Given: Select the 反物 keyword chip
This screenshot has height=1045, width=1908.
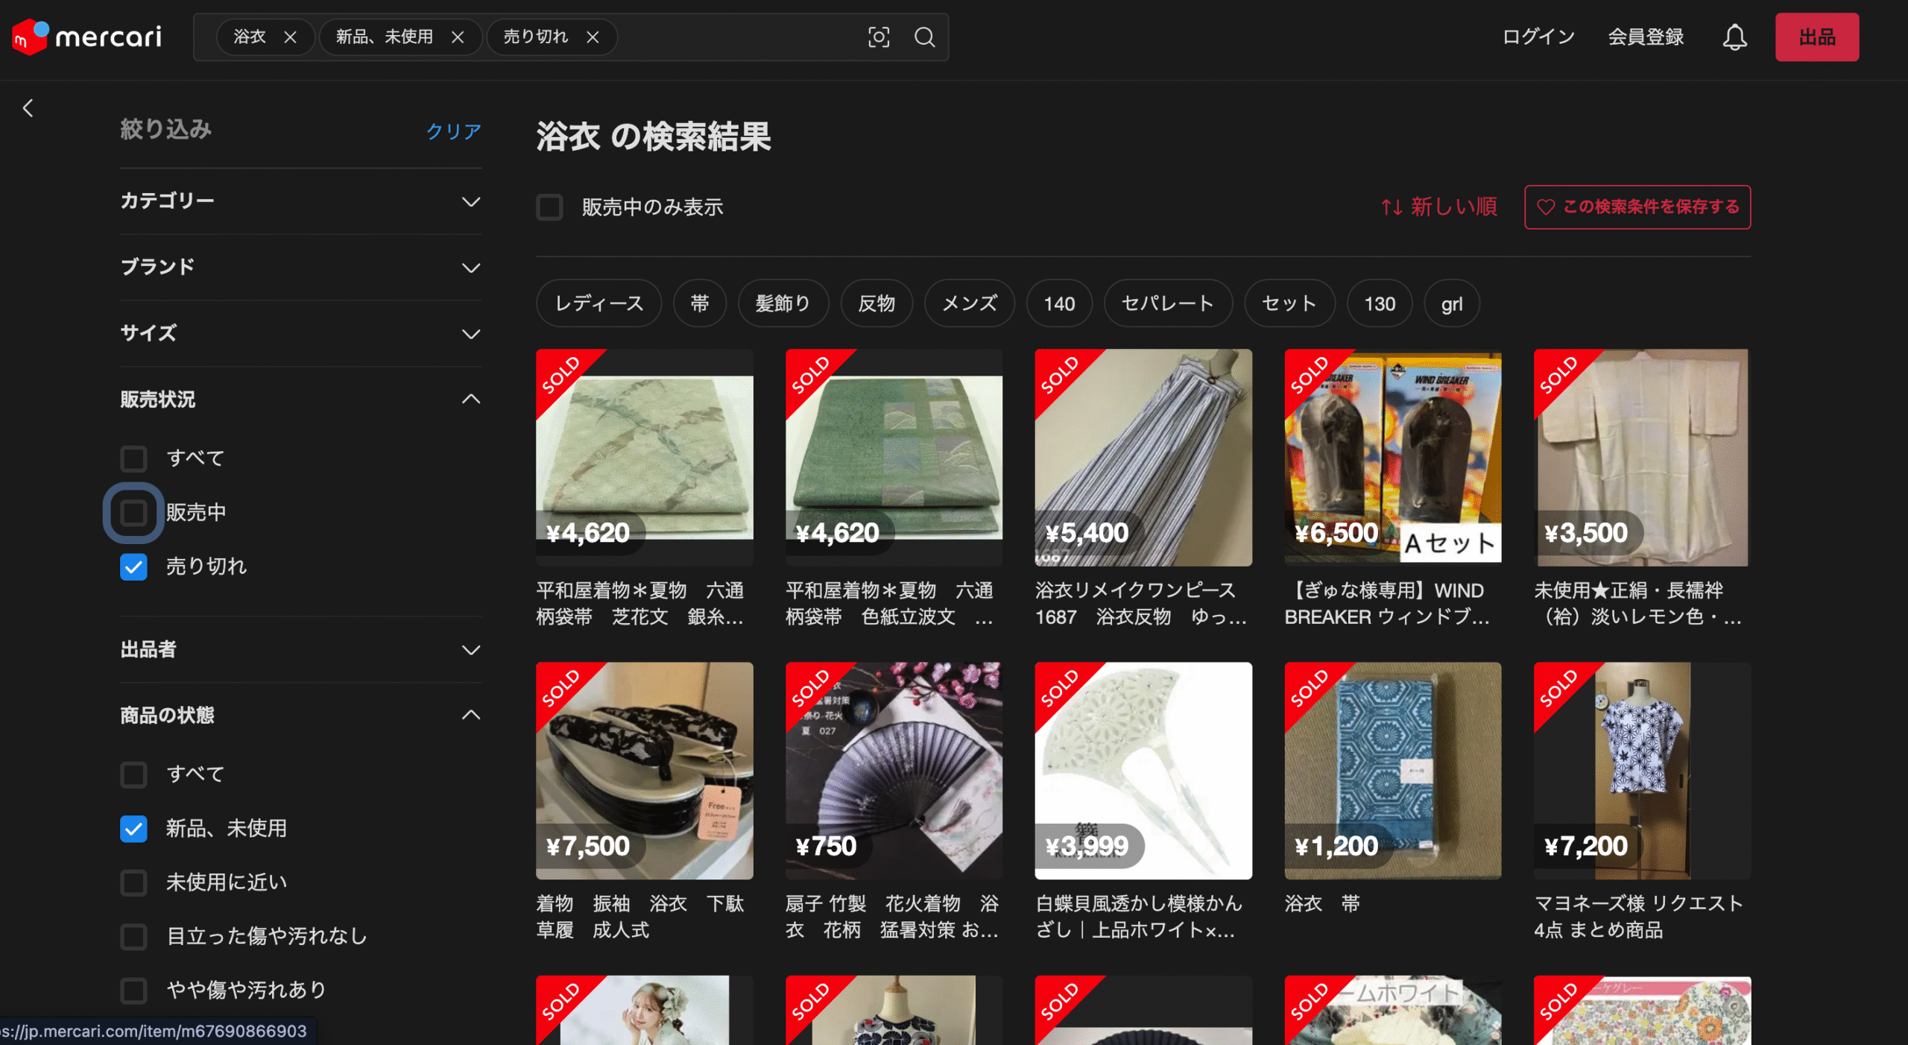Looking at the screenshot, I should tap(876, 303).
